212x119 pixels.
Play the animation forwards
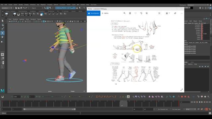(x=202, y=102)
